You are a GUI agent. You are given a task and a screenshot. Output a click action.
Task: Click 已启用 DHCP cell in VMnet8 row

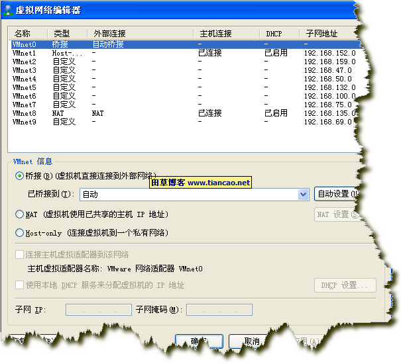click(x=276, y=113)
